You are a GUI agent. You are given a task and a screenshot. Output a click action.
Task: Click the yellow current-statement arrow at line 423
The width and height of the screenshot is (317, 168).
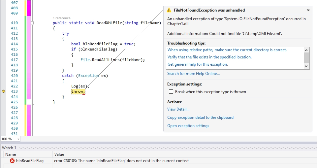pos(3,91)
